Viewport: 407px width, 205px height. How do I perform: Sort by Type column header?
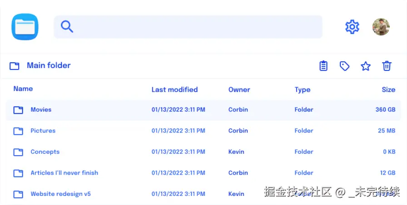[x=302, y=90]
